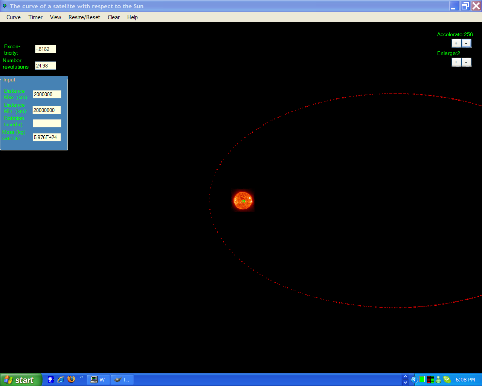
Task: Click the Sun image at orbit focus
Action: [x=243, y=201]
